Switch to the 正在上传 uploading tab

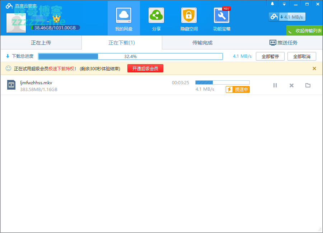pyautogui.click(x=41, y=43)
